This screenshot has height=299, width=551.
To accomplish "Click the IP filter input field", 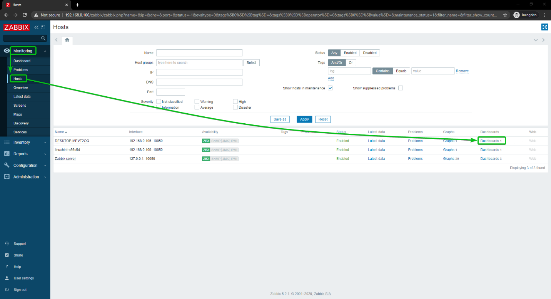I will pyautogui.click(x=199, y=72).
